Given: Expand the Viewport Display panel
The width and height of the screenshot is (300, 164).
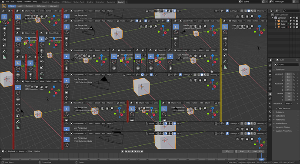Looking at the screenshot, I should click(283, 127).
